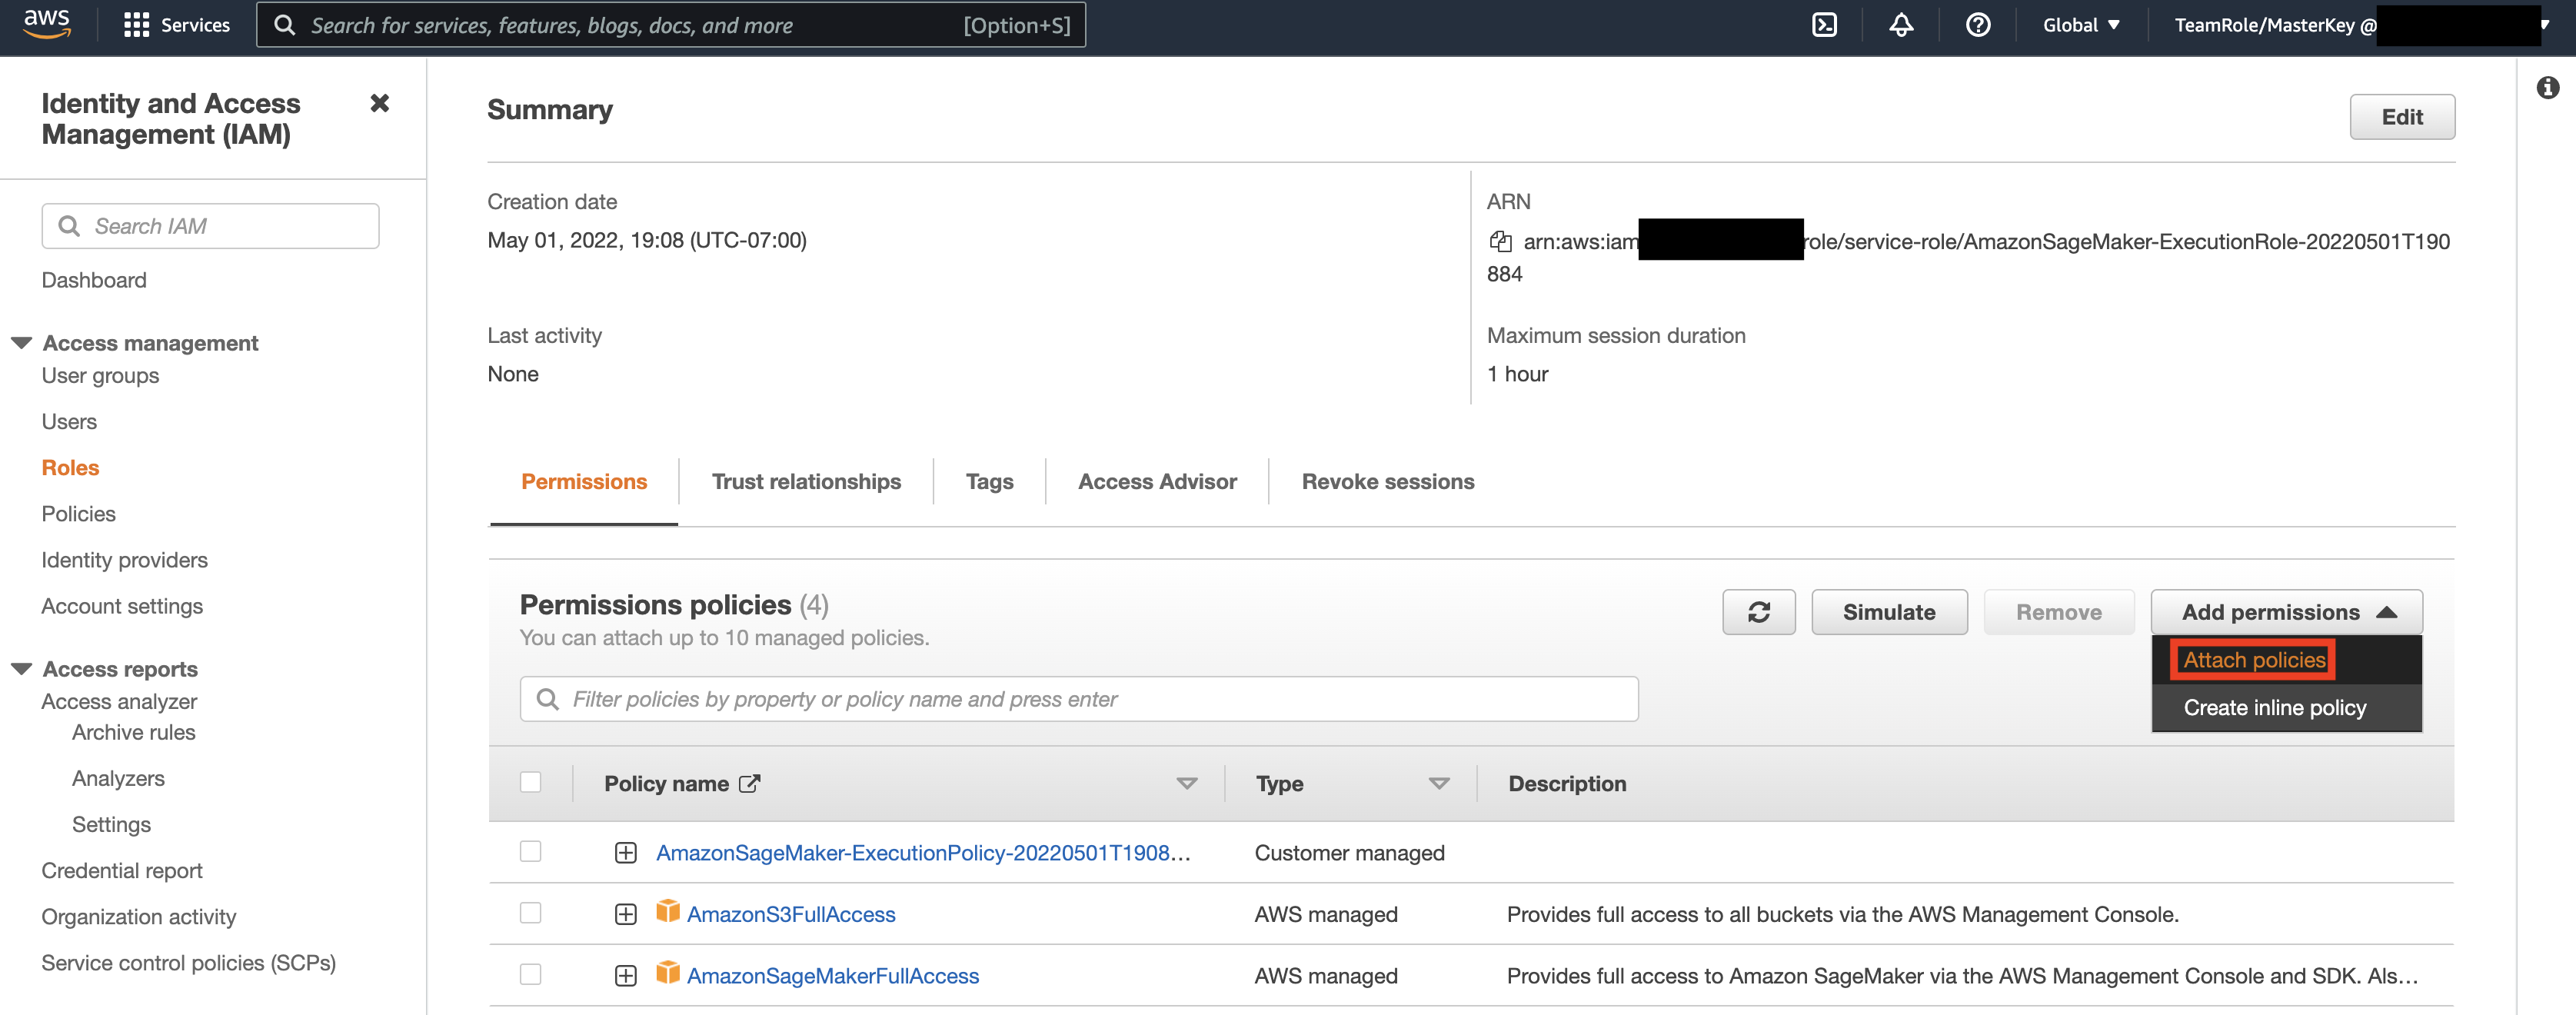Viewport: 2576px width, 1015px height.
Task: Collapse the Access management section
Action: tap(21, 343)
